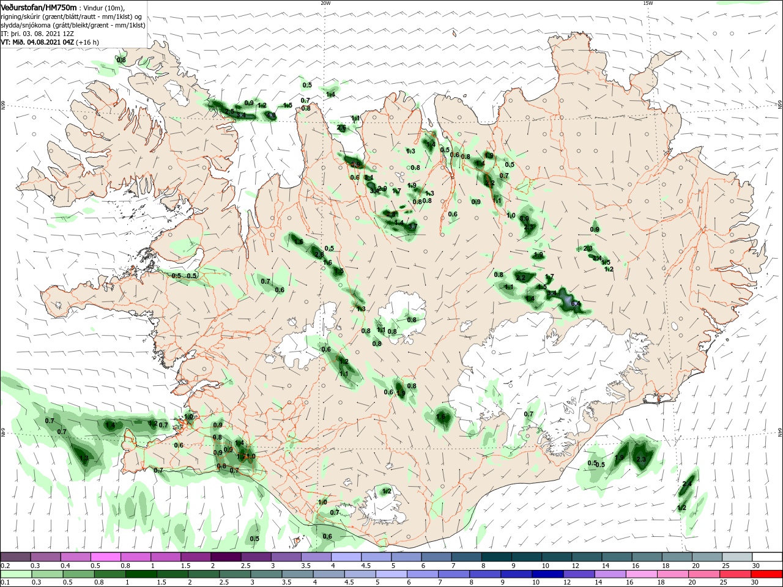783x587 pixels.
Task: Click the 4.0 precipitation value label
Action: click(271, 115)
